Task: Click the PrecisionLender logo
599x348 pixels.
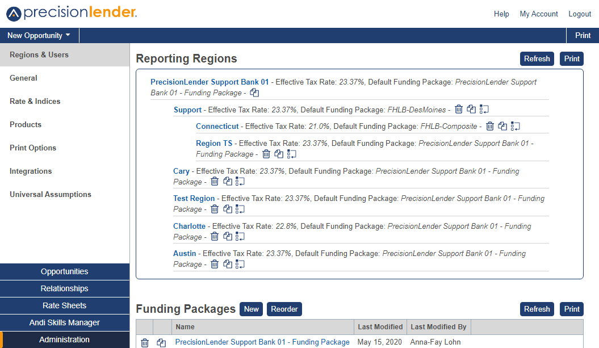Action: click(x=72, y=13)
